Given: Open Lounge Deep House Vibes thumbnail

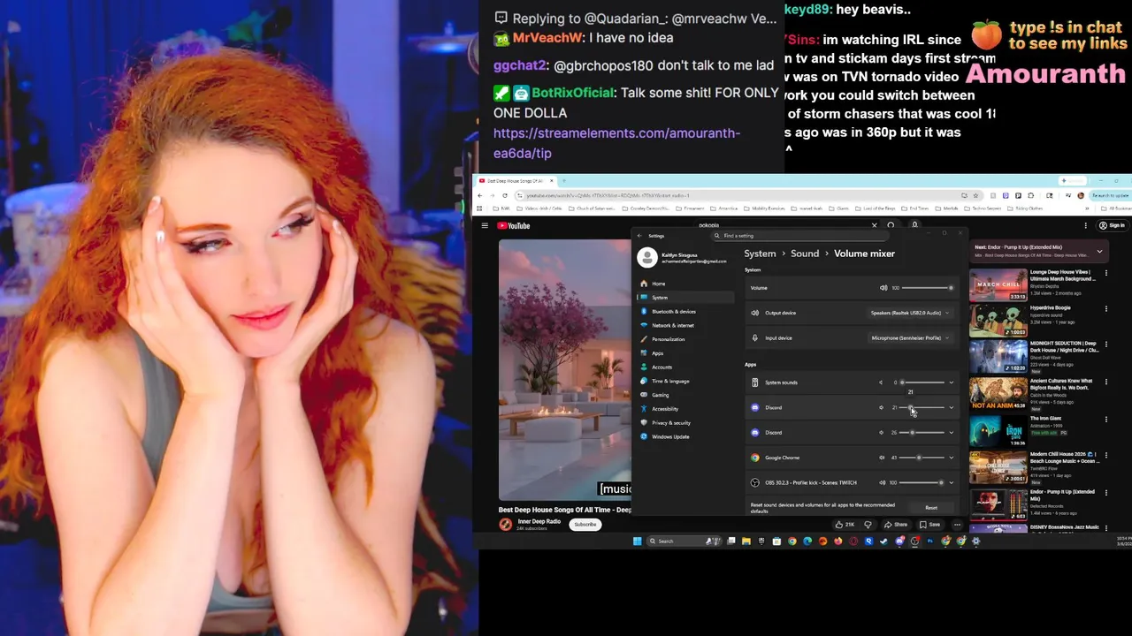Looking at the screenshot, I should [998, 284].
